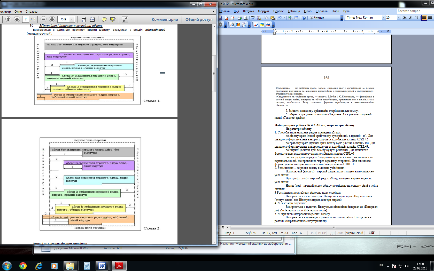Expand the gear toolbar options arrow

(225, 25)
